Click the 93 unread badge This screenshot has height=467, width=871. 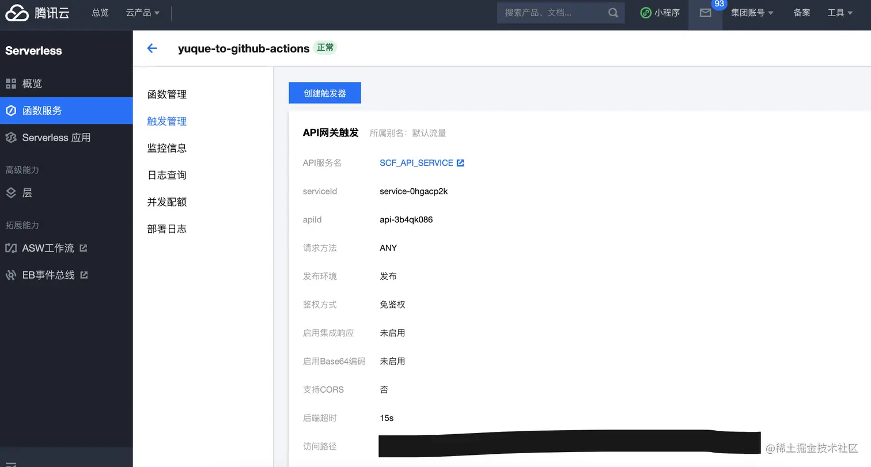point(719,4)
